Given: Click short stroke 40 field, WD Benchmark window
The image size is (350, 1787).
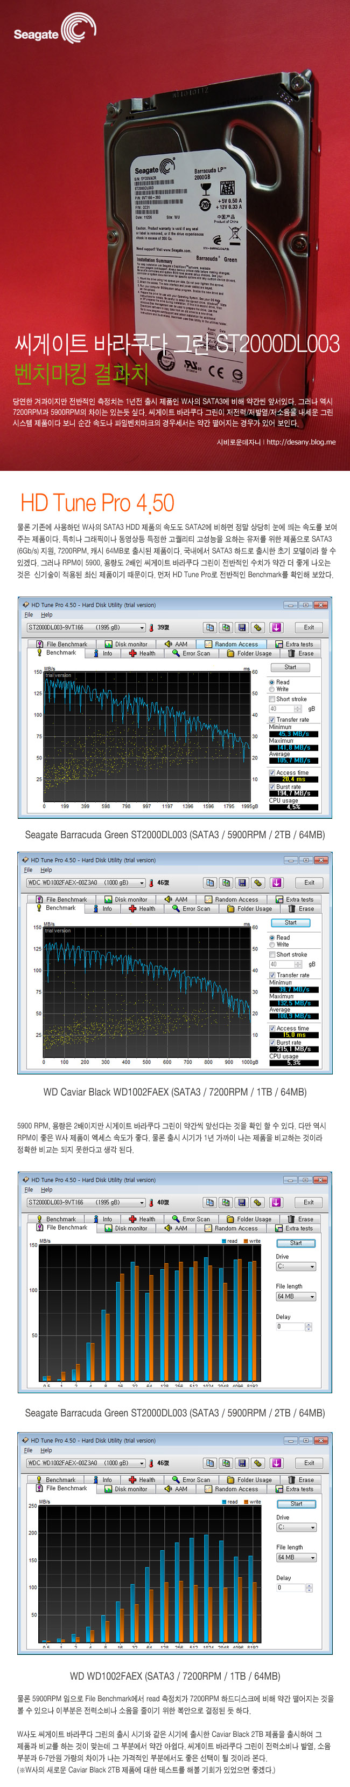Looking at the screenshot, I should [282, 964].
